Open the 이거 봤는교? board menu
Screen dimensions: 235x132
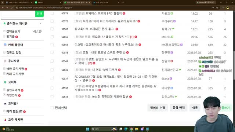(14, 111)
